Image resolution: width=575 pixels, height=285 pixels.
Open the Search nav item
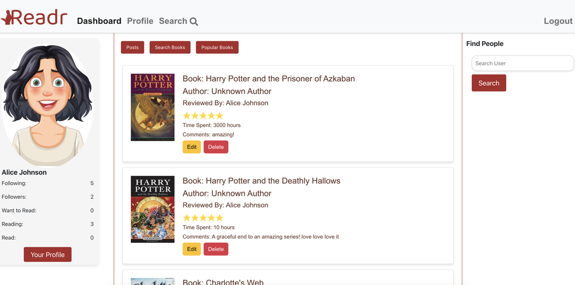(x=178, y=21)
